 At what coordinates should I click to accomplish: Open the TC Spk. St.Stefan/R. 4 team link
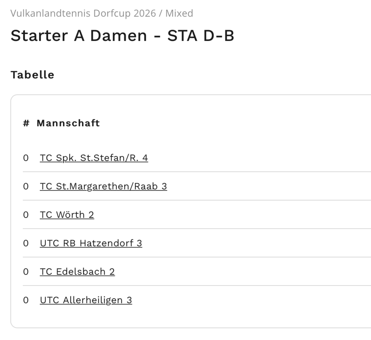(94, 158)
